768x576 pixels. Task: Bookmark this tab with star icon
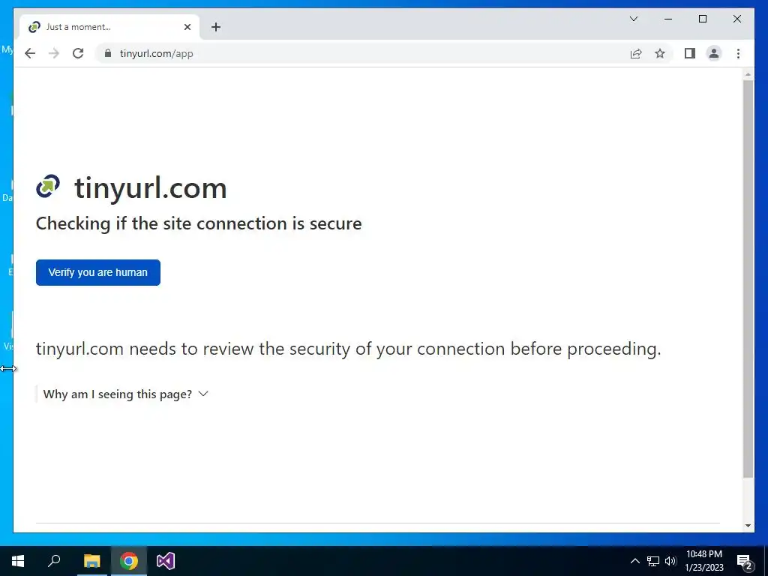(660, 53)
